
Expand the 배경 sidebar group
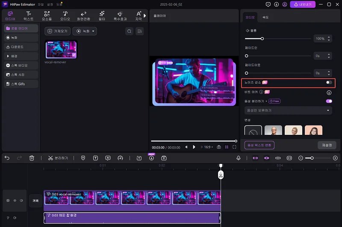tap(21, 56)
